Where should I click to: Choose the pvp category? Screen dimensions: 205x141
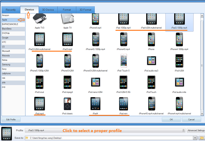coord(13,87)
